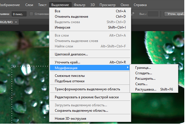Open the 3D menu
The image size is (186, 126).
pyautogui.click(x=93, y=5)
